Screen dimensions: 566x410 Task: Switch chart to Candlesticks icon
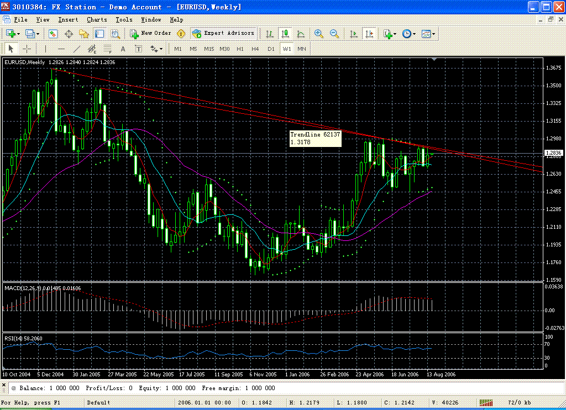tap(285, 34)
